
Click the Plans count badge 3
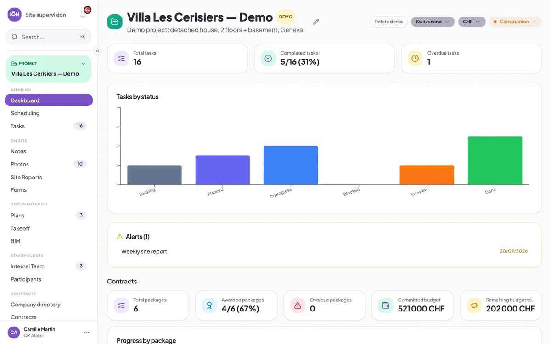click(x=81, y=215)
